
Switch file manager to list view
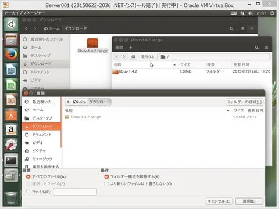[x=242, y=28]
